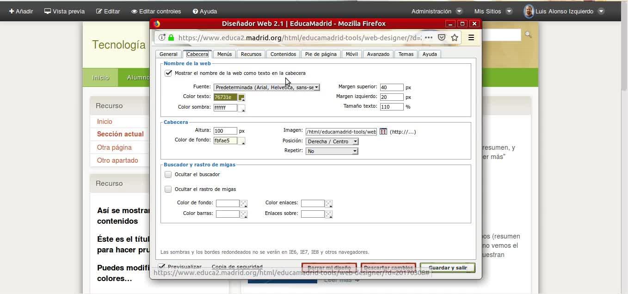Open the Repetir dropdown
Viewport: 628px width, 294px height.
pos(332,151)
